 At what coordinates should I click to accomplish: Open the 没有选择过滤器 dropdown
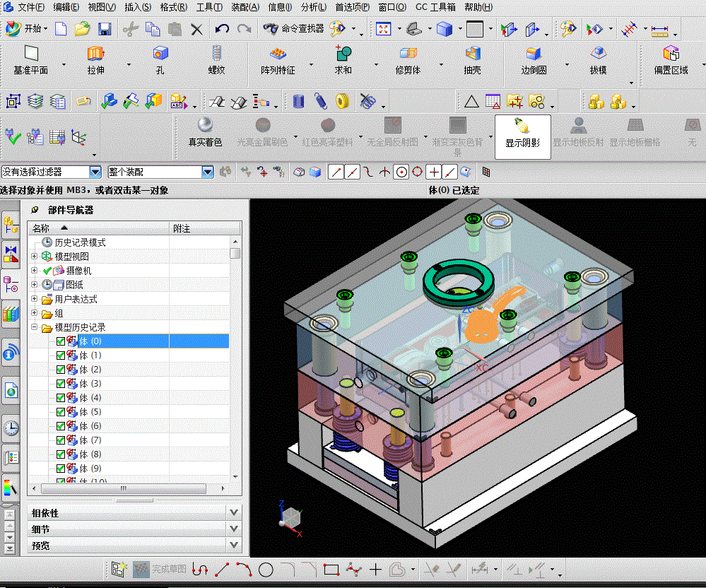point(95,172)
